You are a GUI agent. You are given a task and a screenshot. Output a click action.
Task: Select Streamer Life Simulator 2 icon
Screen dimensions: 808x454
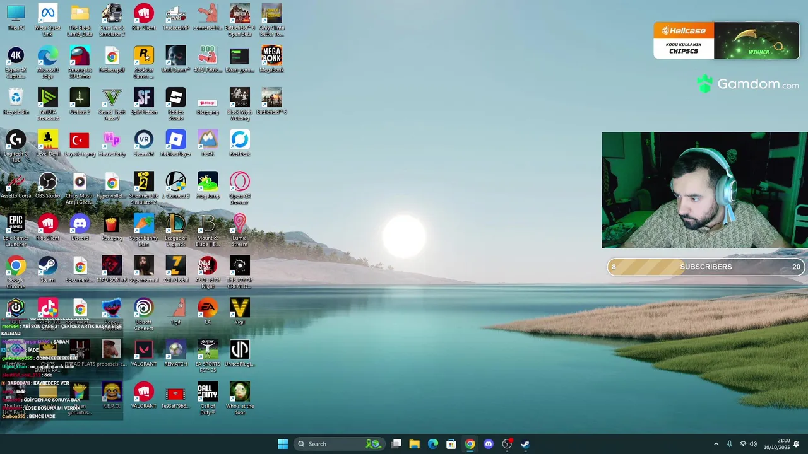[x=144, y=188]
